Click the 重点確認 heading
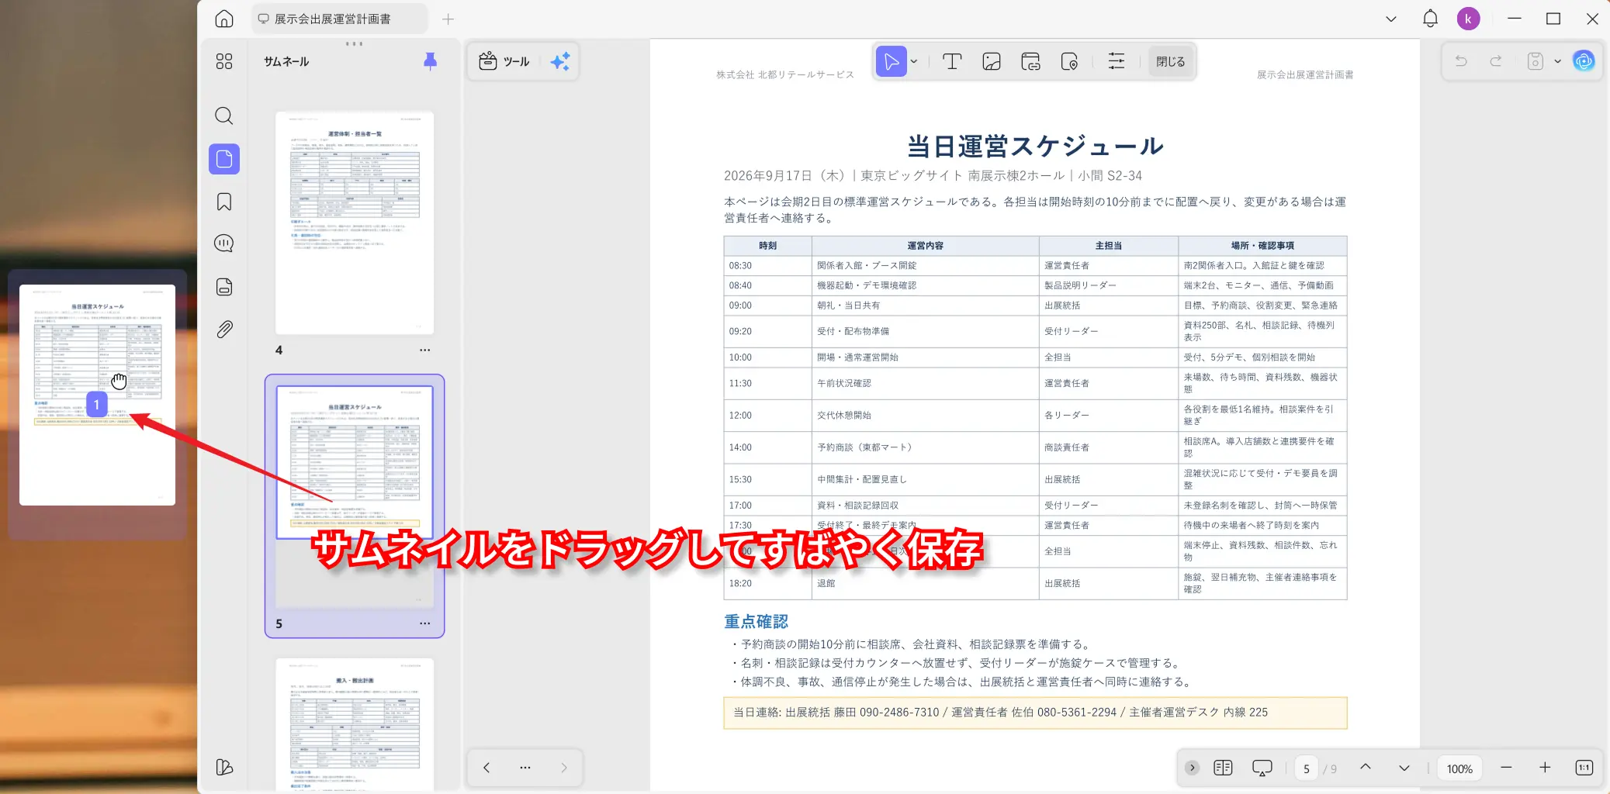The height and width of the screenshot is (794, 1610). 756,621
